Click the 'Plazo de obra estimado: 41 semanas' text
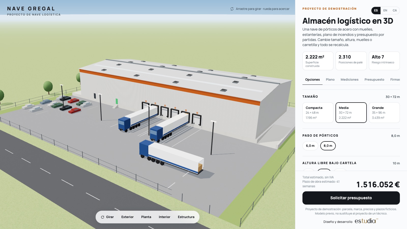This screenshot has width=407, height=229. click(x=321, y=184)
